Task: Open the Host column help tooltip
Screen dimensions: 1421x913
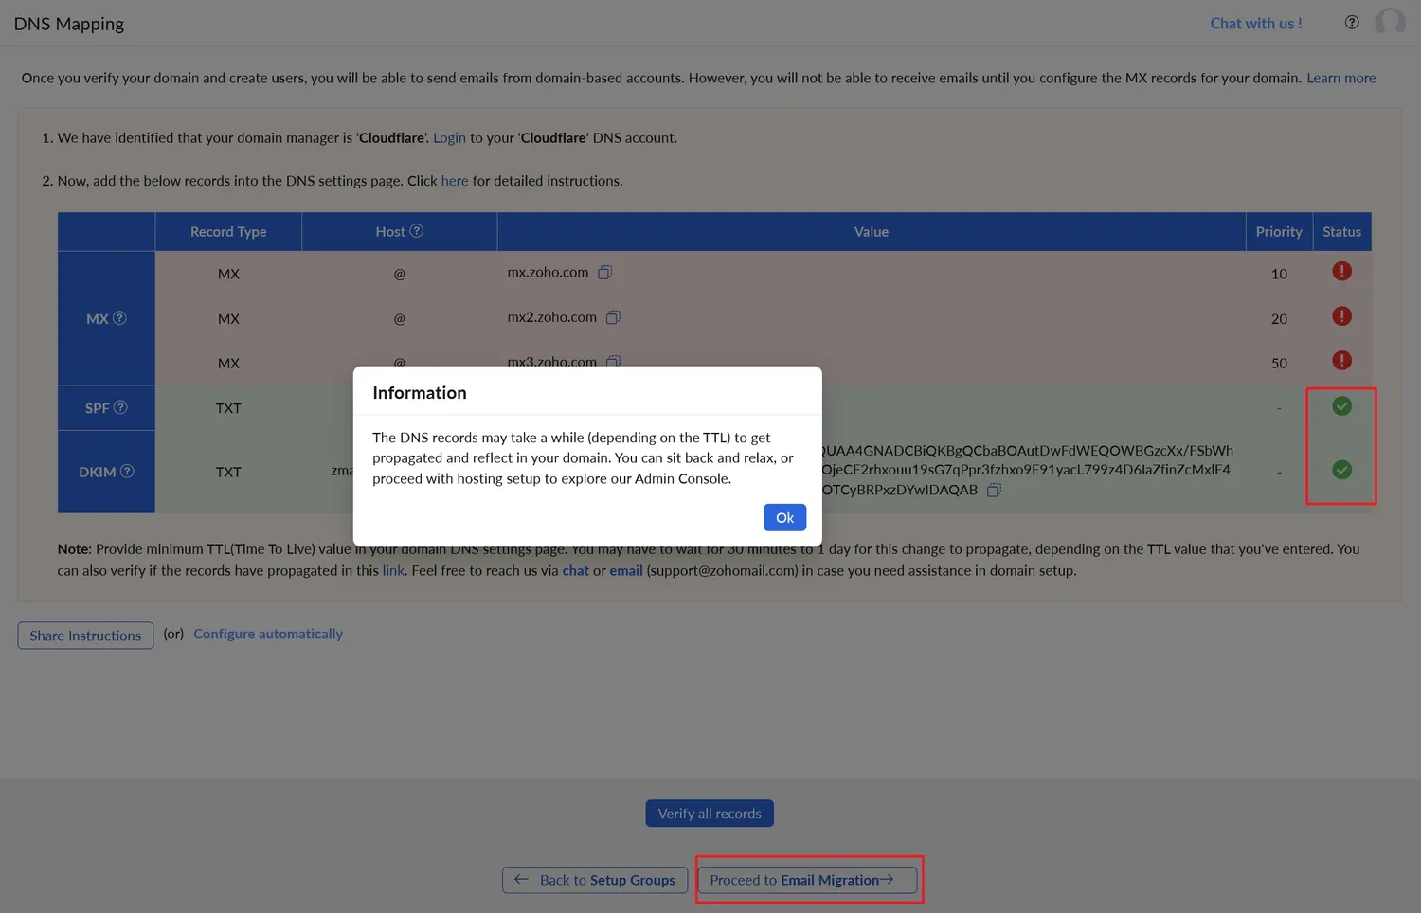Action: click(416, 231)
